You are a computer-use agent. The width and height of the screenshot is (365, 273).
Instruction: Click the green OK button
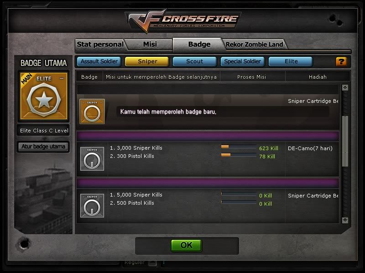click(187, 245)
